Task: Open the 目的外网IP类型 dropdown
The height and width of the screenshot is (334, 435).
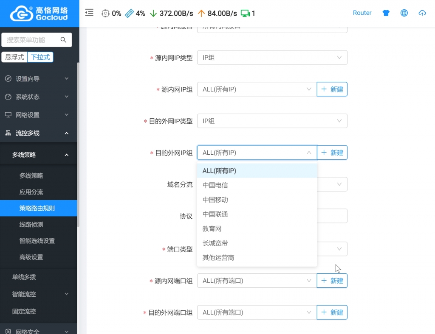Action: (272, 121)
